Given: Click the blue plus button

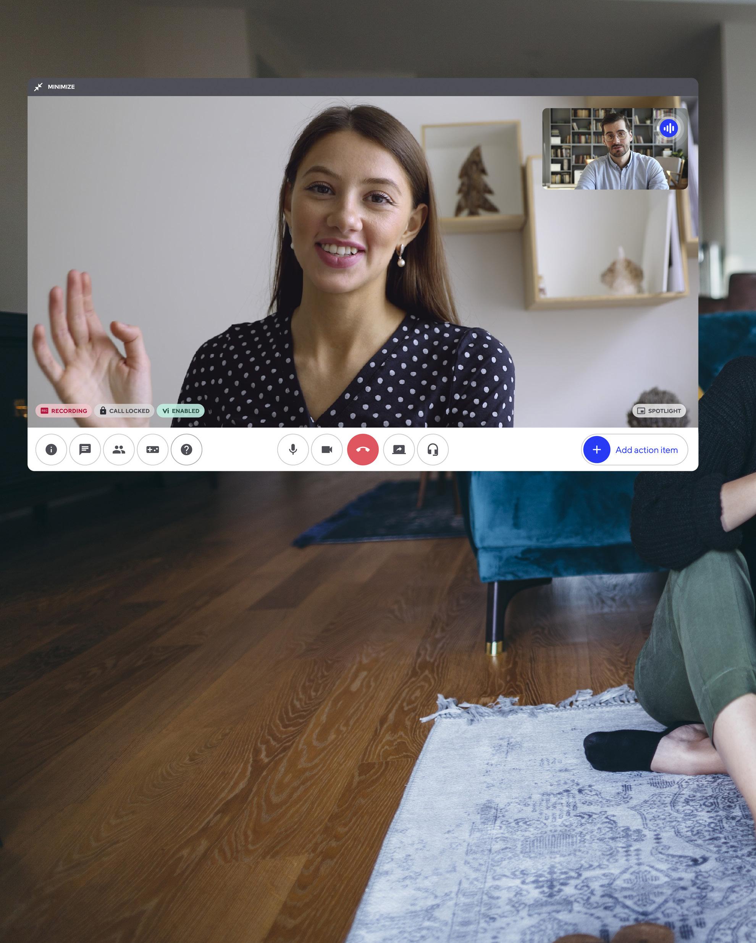Looking at the screenshot, I should 597,450.
